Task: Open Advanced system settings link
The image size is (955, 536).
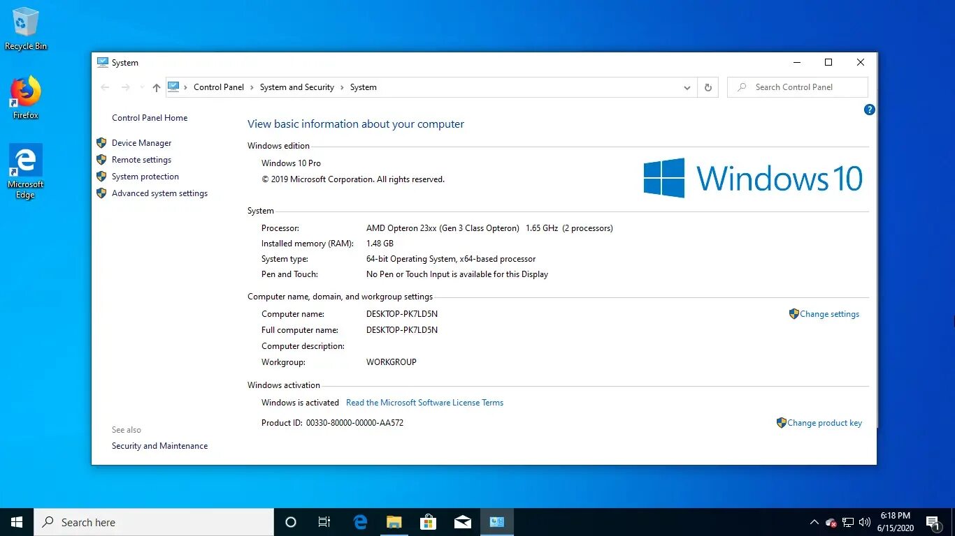Action: pos(159,193)
